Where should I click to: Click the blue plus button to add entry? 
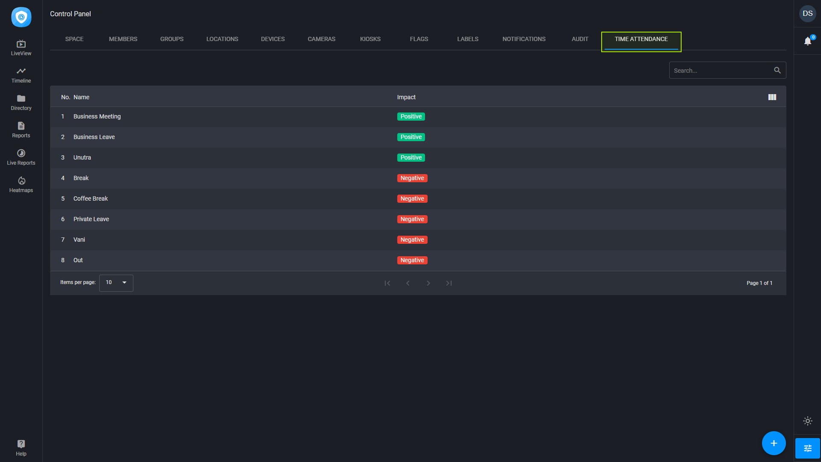click(x=774, y=443)
